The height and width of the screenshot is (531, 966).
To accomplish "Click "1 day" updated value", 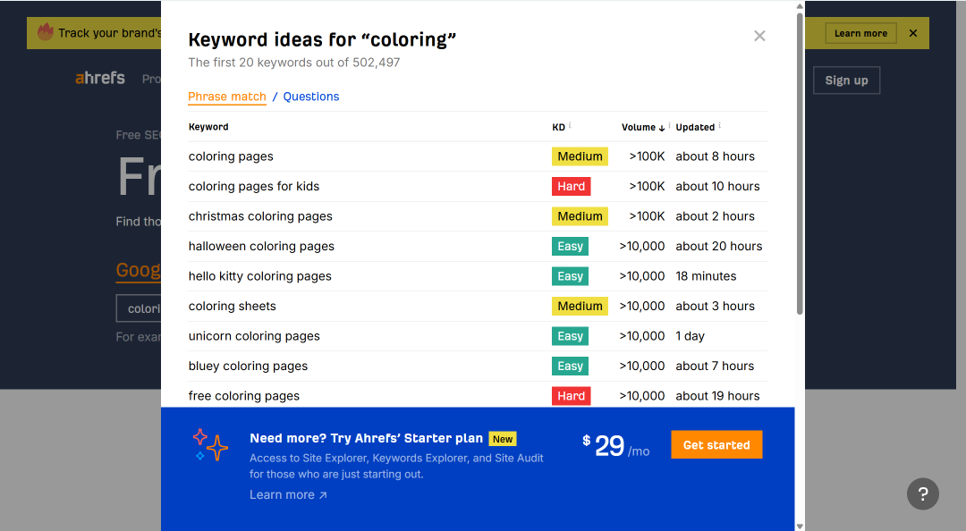I will tap(690, 336).
